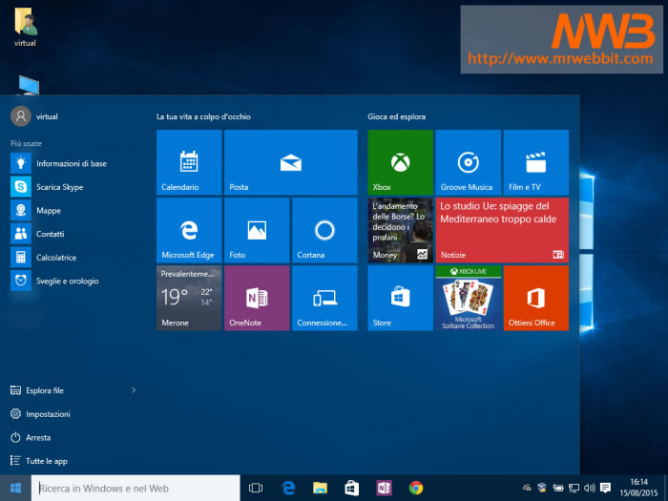
Task: Focus the Ricerca in Windows search box
Action: [x=136, y=489]
